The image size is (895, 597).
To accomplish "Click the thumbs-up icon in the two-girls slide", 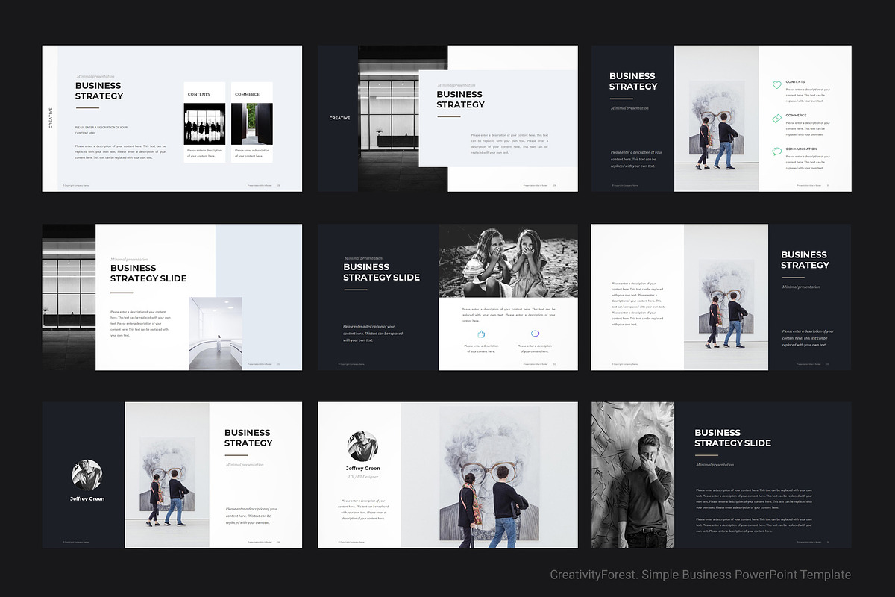I will [481, 334].
